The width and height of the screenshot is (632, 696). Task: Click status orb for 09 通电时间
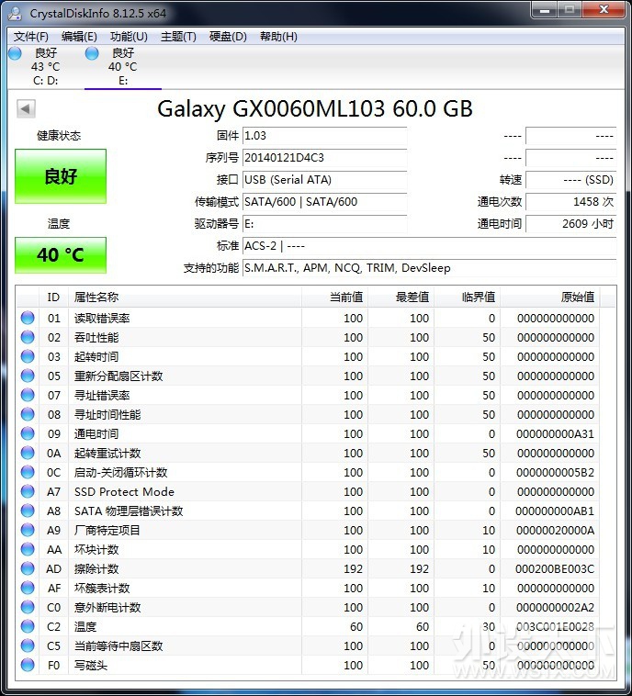coord(28,433)
